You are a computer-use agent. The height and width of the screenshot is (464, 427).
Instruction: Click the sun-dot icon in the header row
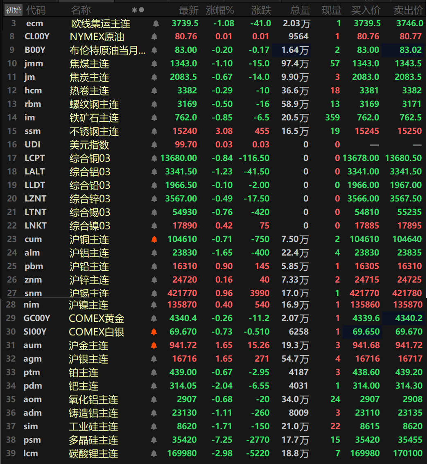pyautogui.click(x=138, y=10)
